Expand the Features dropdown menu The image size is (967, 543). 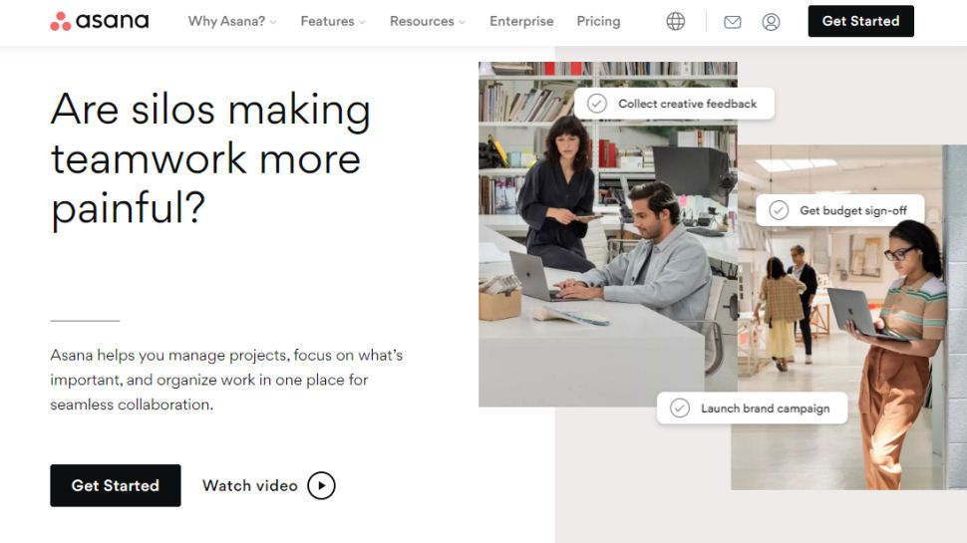tap(333, 21)
